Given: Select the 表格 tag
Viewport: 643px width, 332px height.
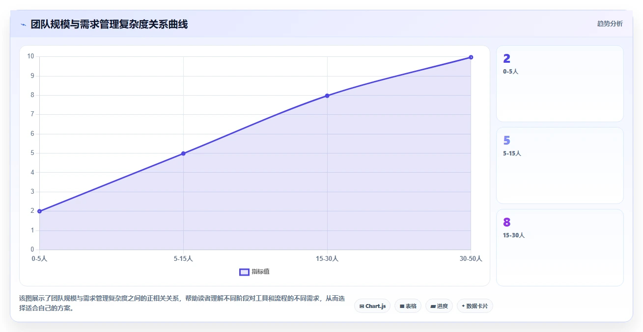Looking at the screenshot, I should (x=408, y=306).
